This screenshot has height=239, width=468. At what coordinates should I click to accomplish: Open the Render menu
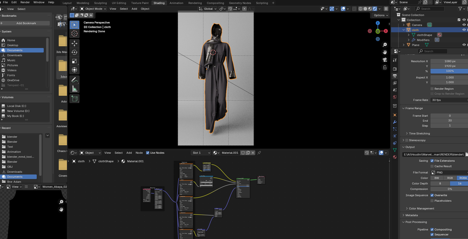[25, 2]
